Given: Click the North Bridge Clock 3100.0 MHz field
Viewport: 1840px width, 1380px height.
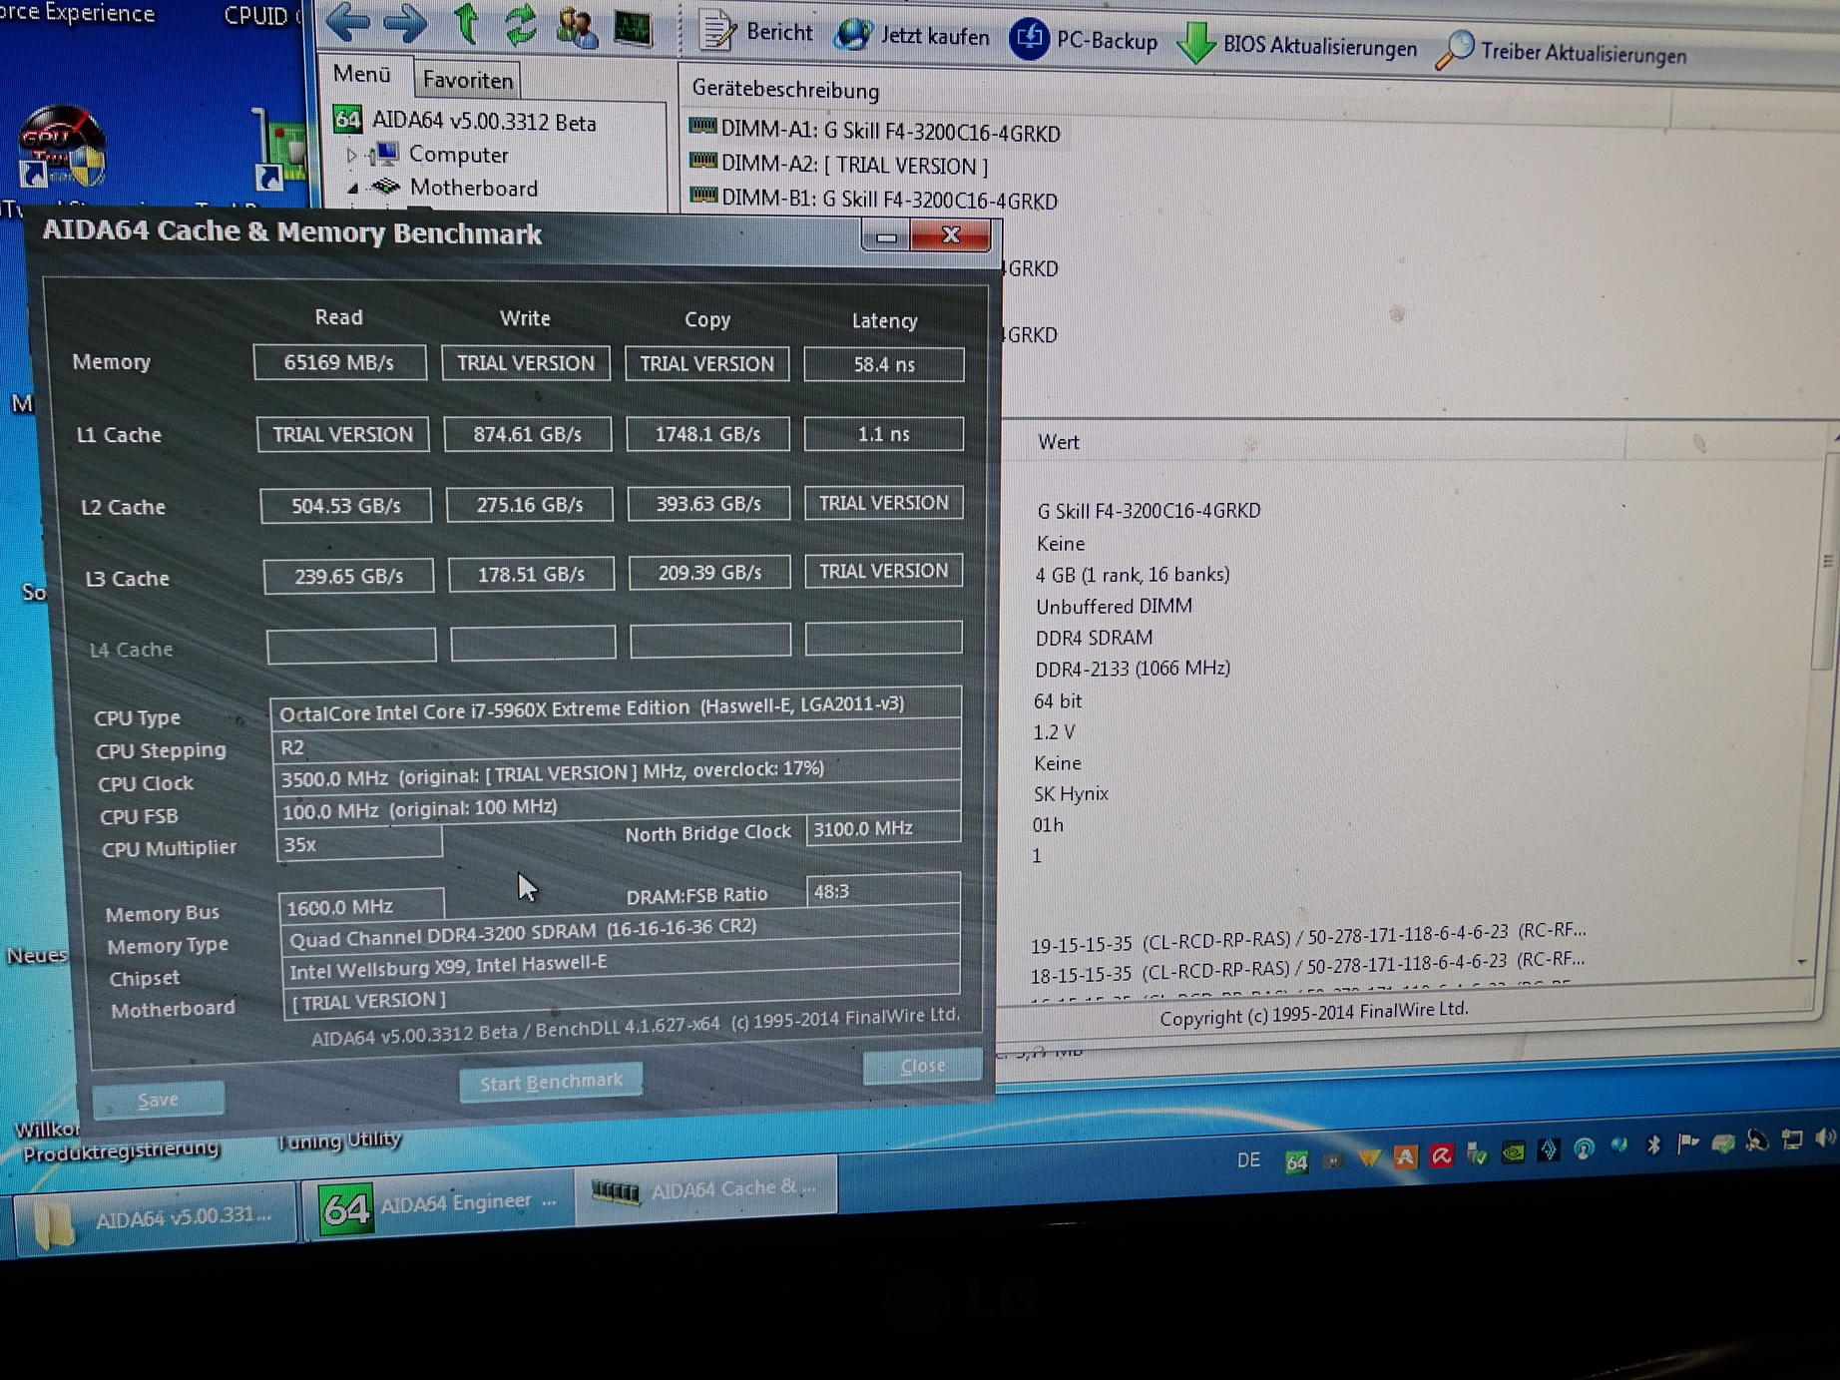Looking at the screenshot, I should (x=883, y=828).
